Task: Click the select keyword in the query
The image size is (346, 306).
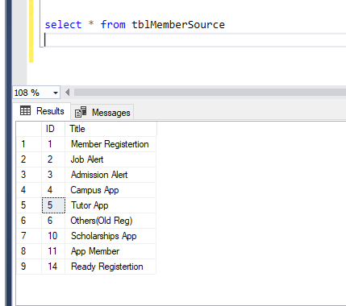Action: [63, 25]
